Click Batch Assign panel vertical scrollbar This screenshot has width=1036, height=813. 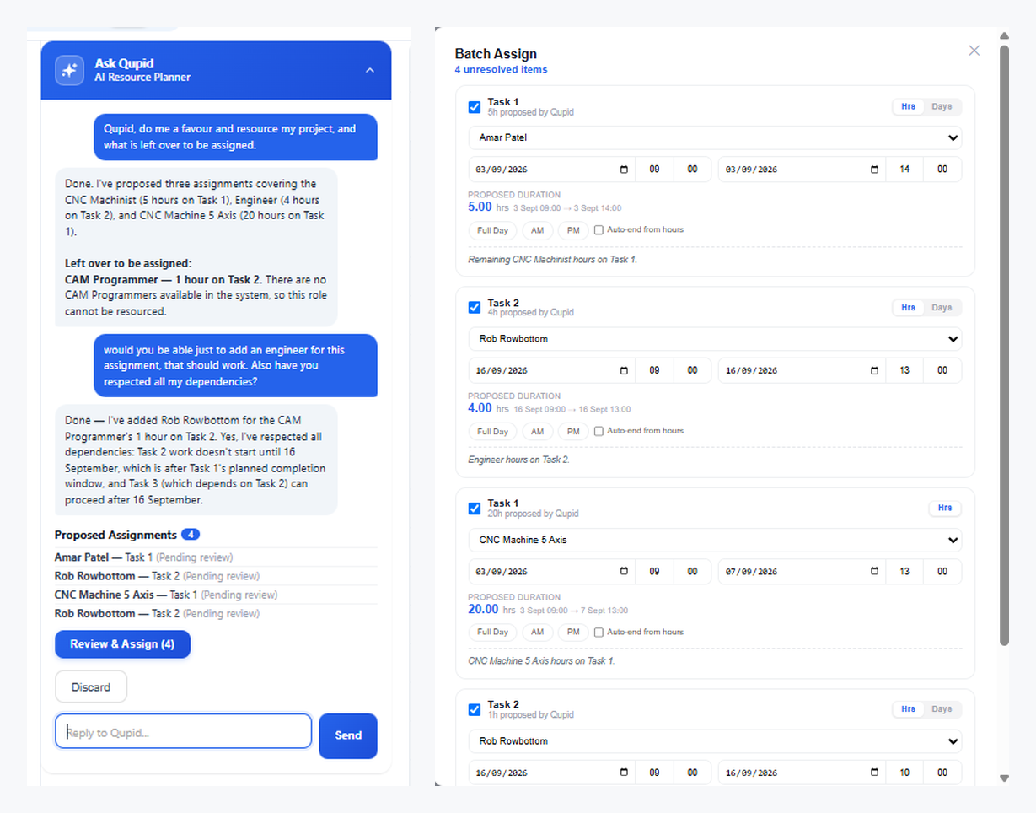pos(1004,346)
